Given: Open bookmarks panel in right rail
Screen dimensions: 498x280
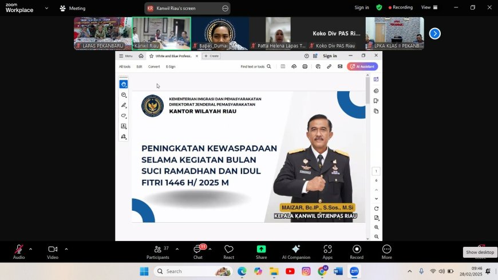Looking at the screenshot, I should pyautogui.click(x=376, y=101).
